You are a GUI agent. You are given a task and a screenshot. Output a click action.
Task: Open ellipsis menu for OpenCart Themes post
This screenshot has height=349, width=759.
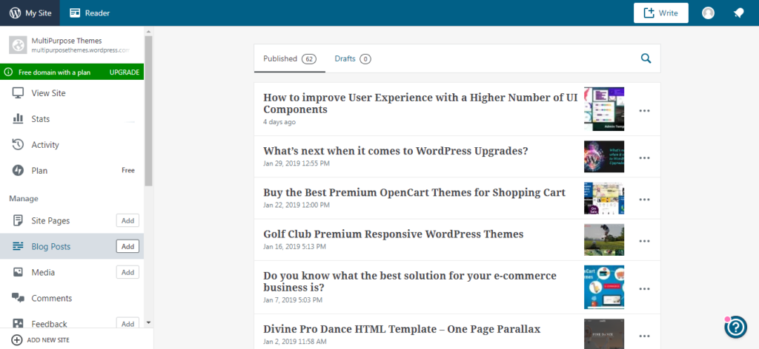tap(644, 200)
